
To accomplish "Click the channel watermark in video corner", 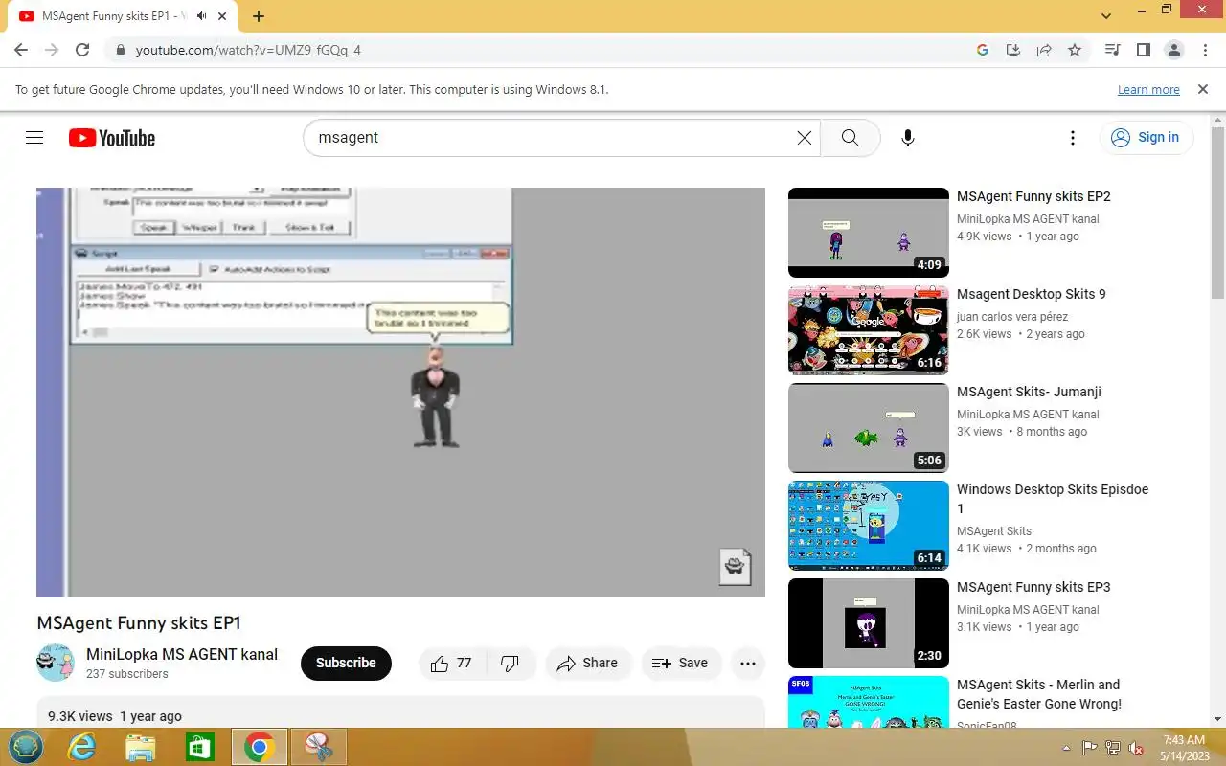I will pyautogui.click(x=735, y=567).
